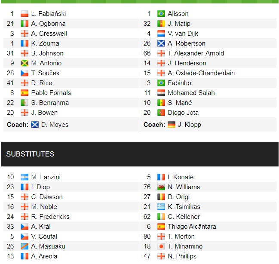The image size is (279, 264).
Task: Click the Egypt flag next to Mohamed Salah
Action: pos(161,93)
